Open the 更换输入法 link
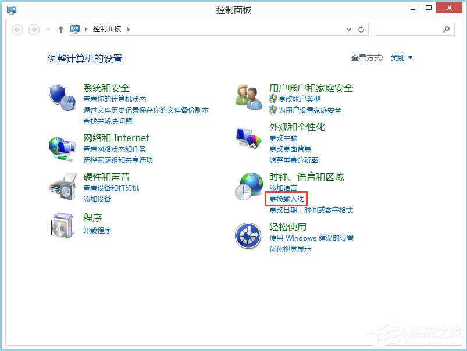This screenshot has width=467, height=351. tap(286, 199)
